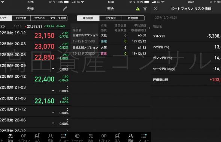Switch to マザーズ先物 tab

[58, 18]
